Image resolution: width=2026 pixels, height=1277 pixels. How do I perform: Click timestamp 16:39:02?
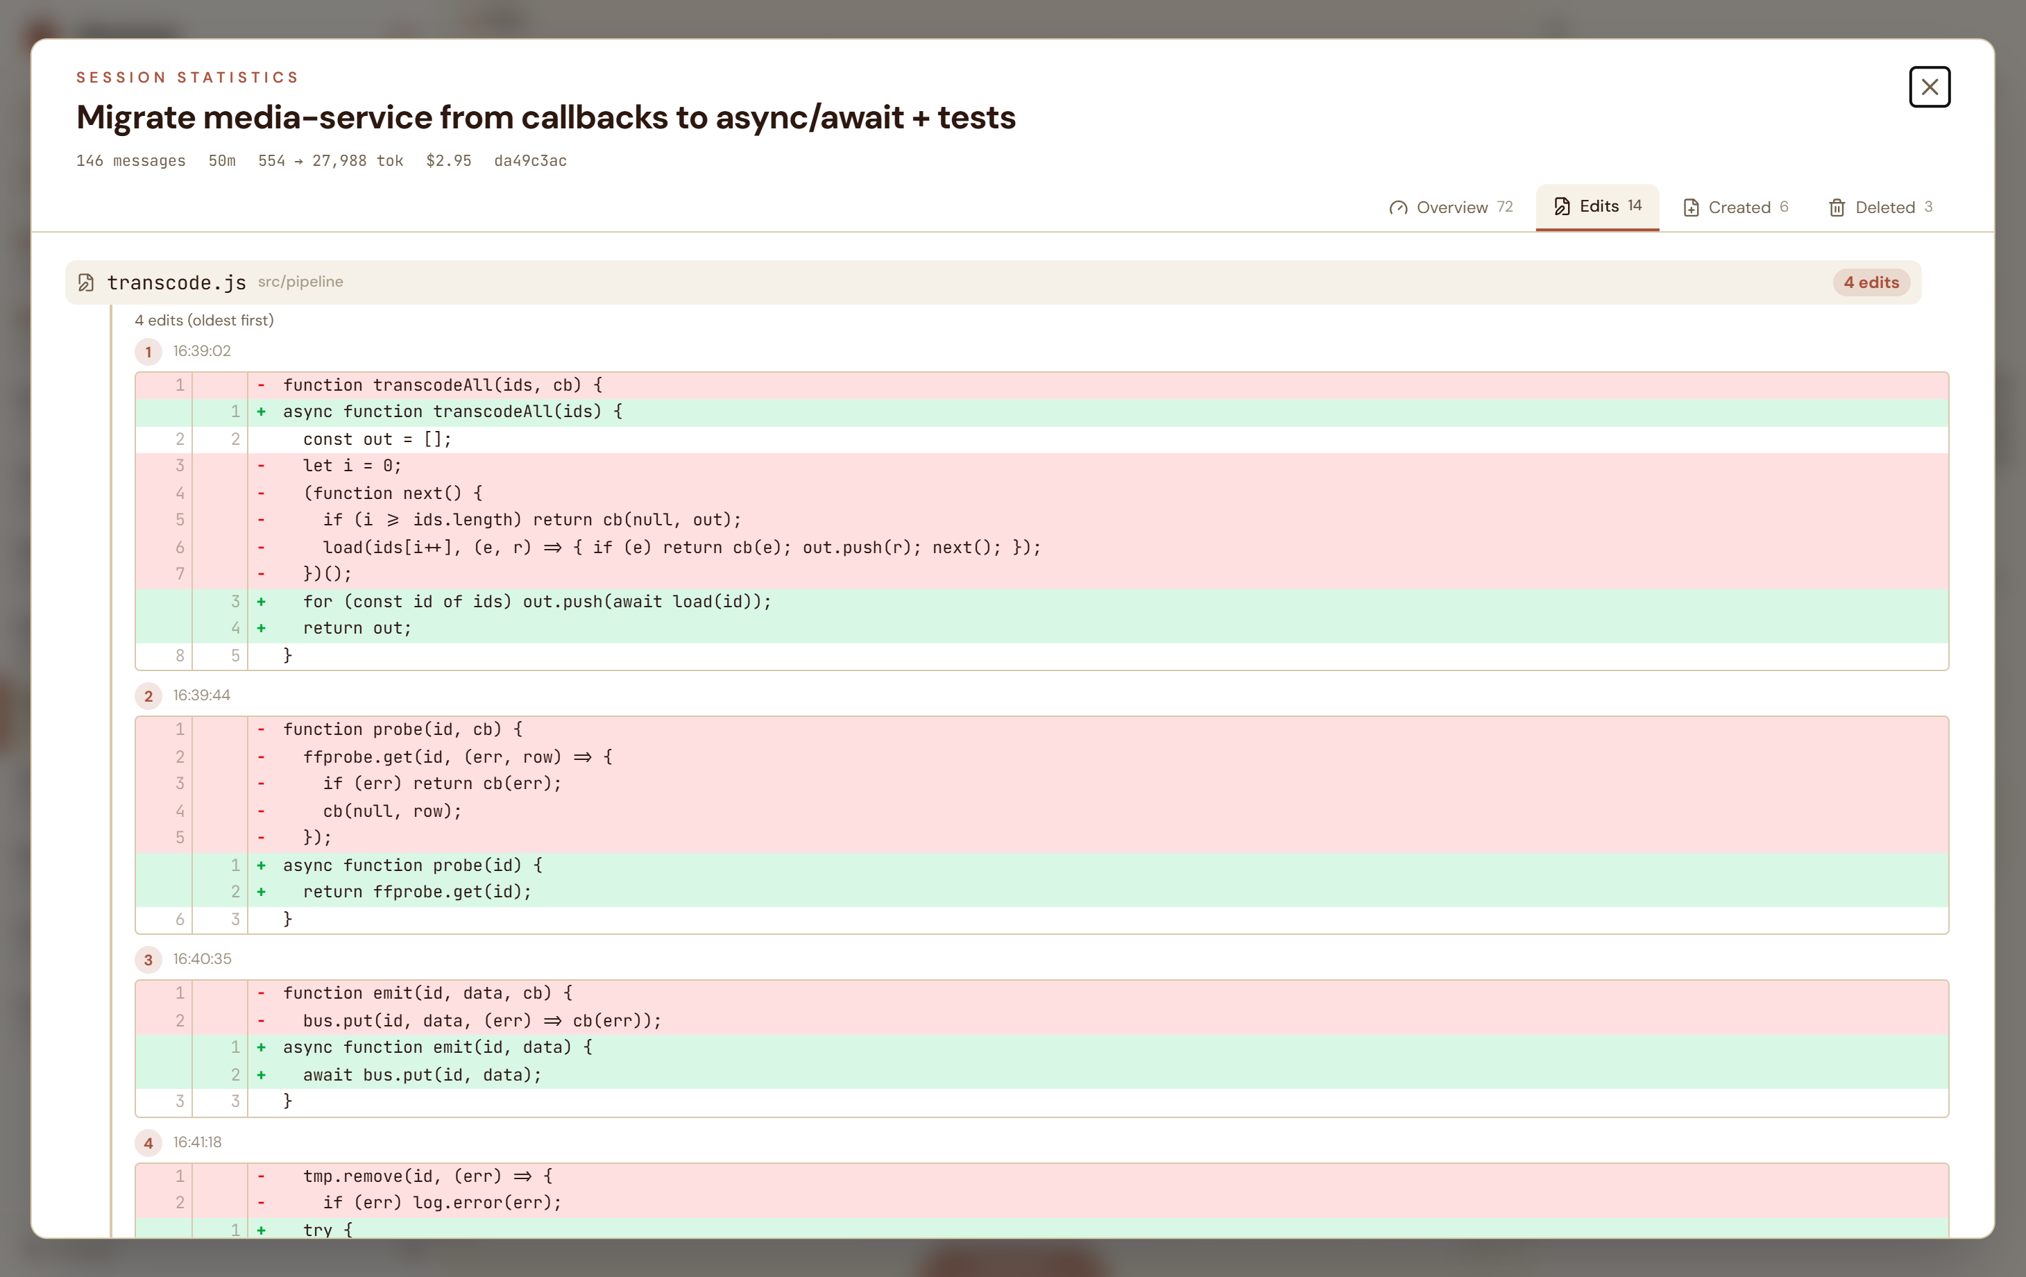(202, 351)
